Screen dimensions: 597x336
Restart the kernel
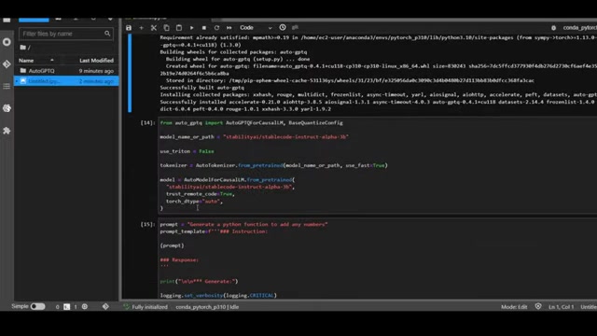(216, 28)
